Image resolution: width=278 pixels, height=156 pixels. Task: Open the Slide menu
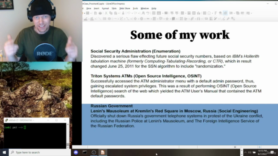pos(114,8)
